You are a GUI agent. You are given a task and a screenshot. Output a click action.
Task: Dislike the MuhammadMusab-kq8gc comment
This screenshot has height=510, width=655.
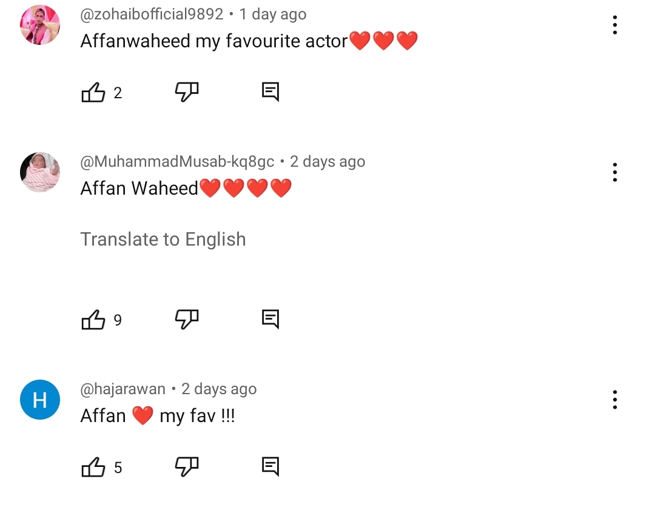click(187, 319)
